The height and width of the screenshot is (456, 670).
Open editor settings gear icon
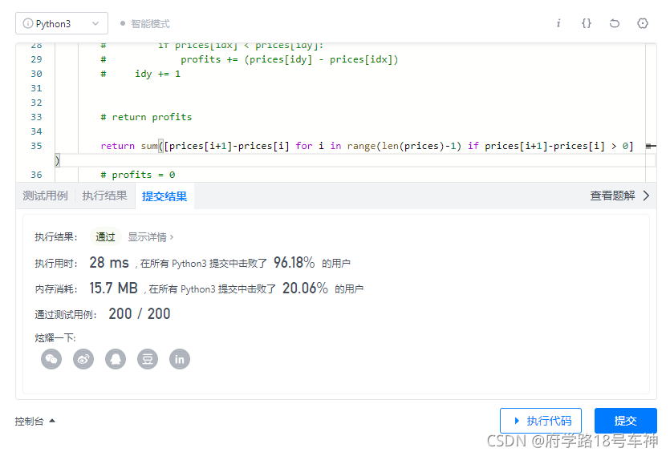click(x=643, y=23)
